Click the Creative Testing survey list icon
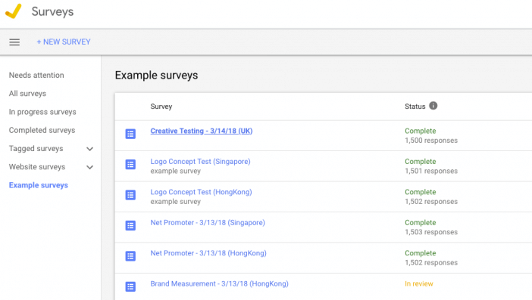The image size is (532, 300). pos(130,134)
